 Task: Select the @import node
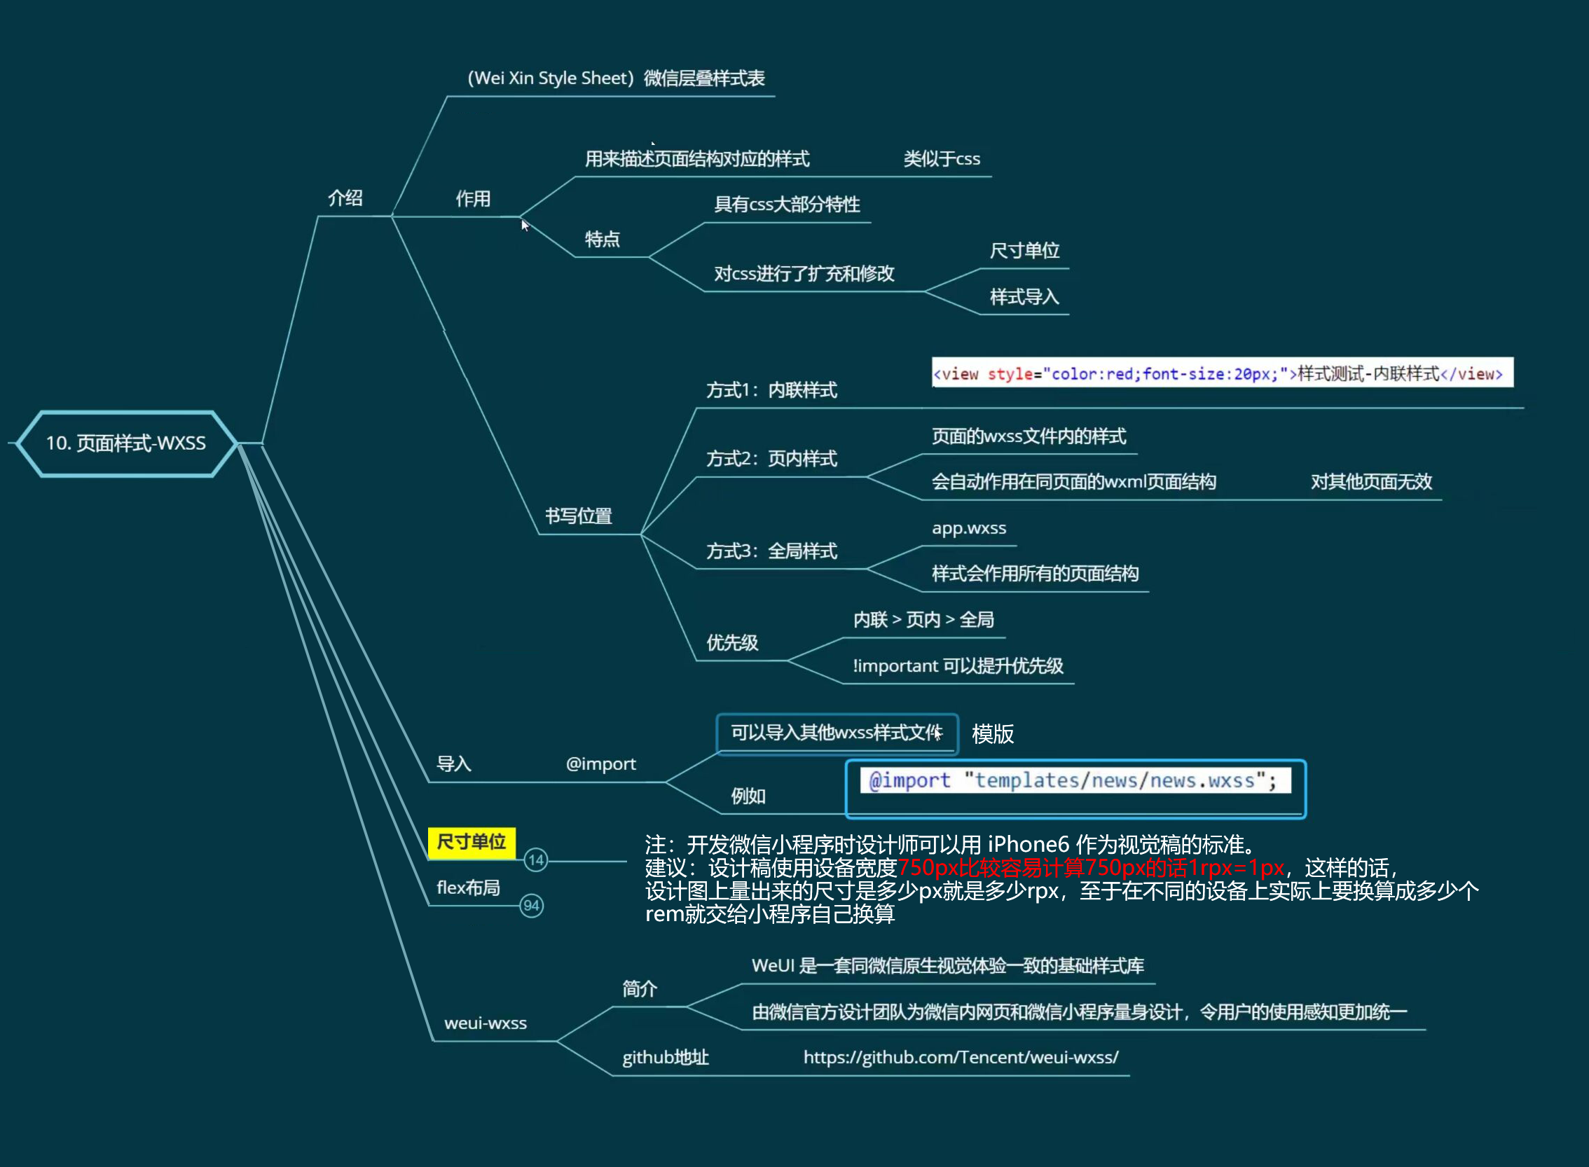[x=600, y=764]
